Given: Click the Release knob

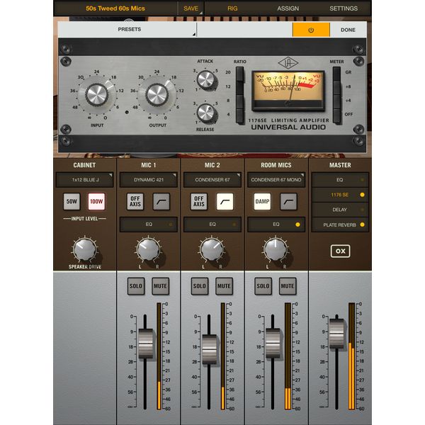Looking at the screenshot, I should pos(206,113).
